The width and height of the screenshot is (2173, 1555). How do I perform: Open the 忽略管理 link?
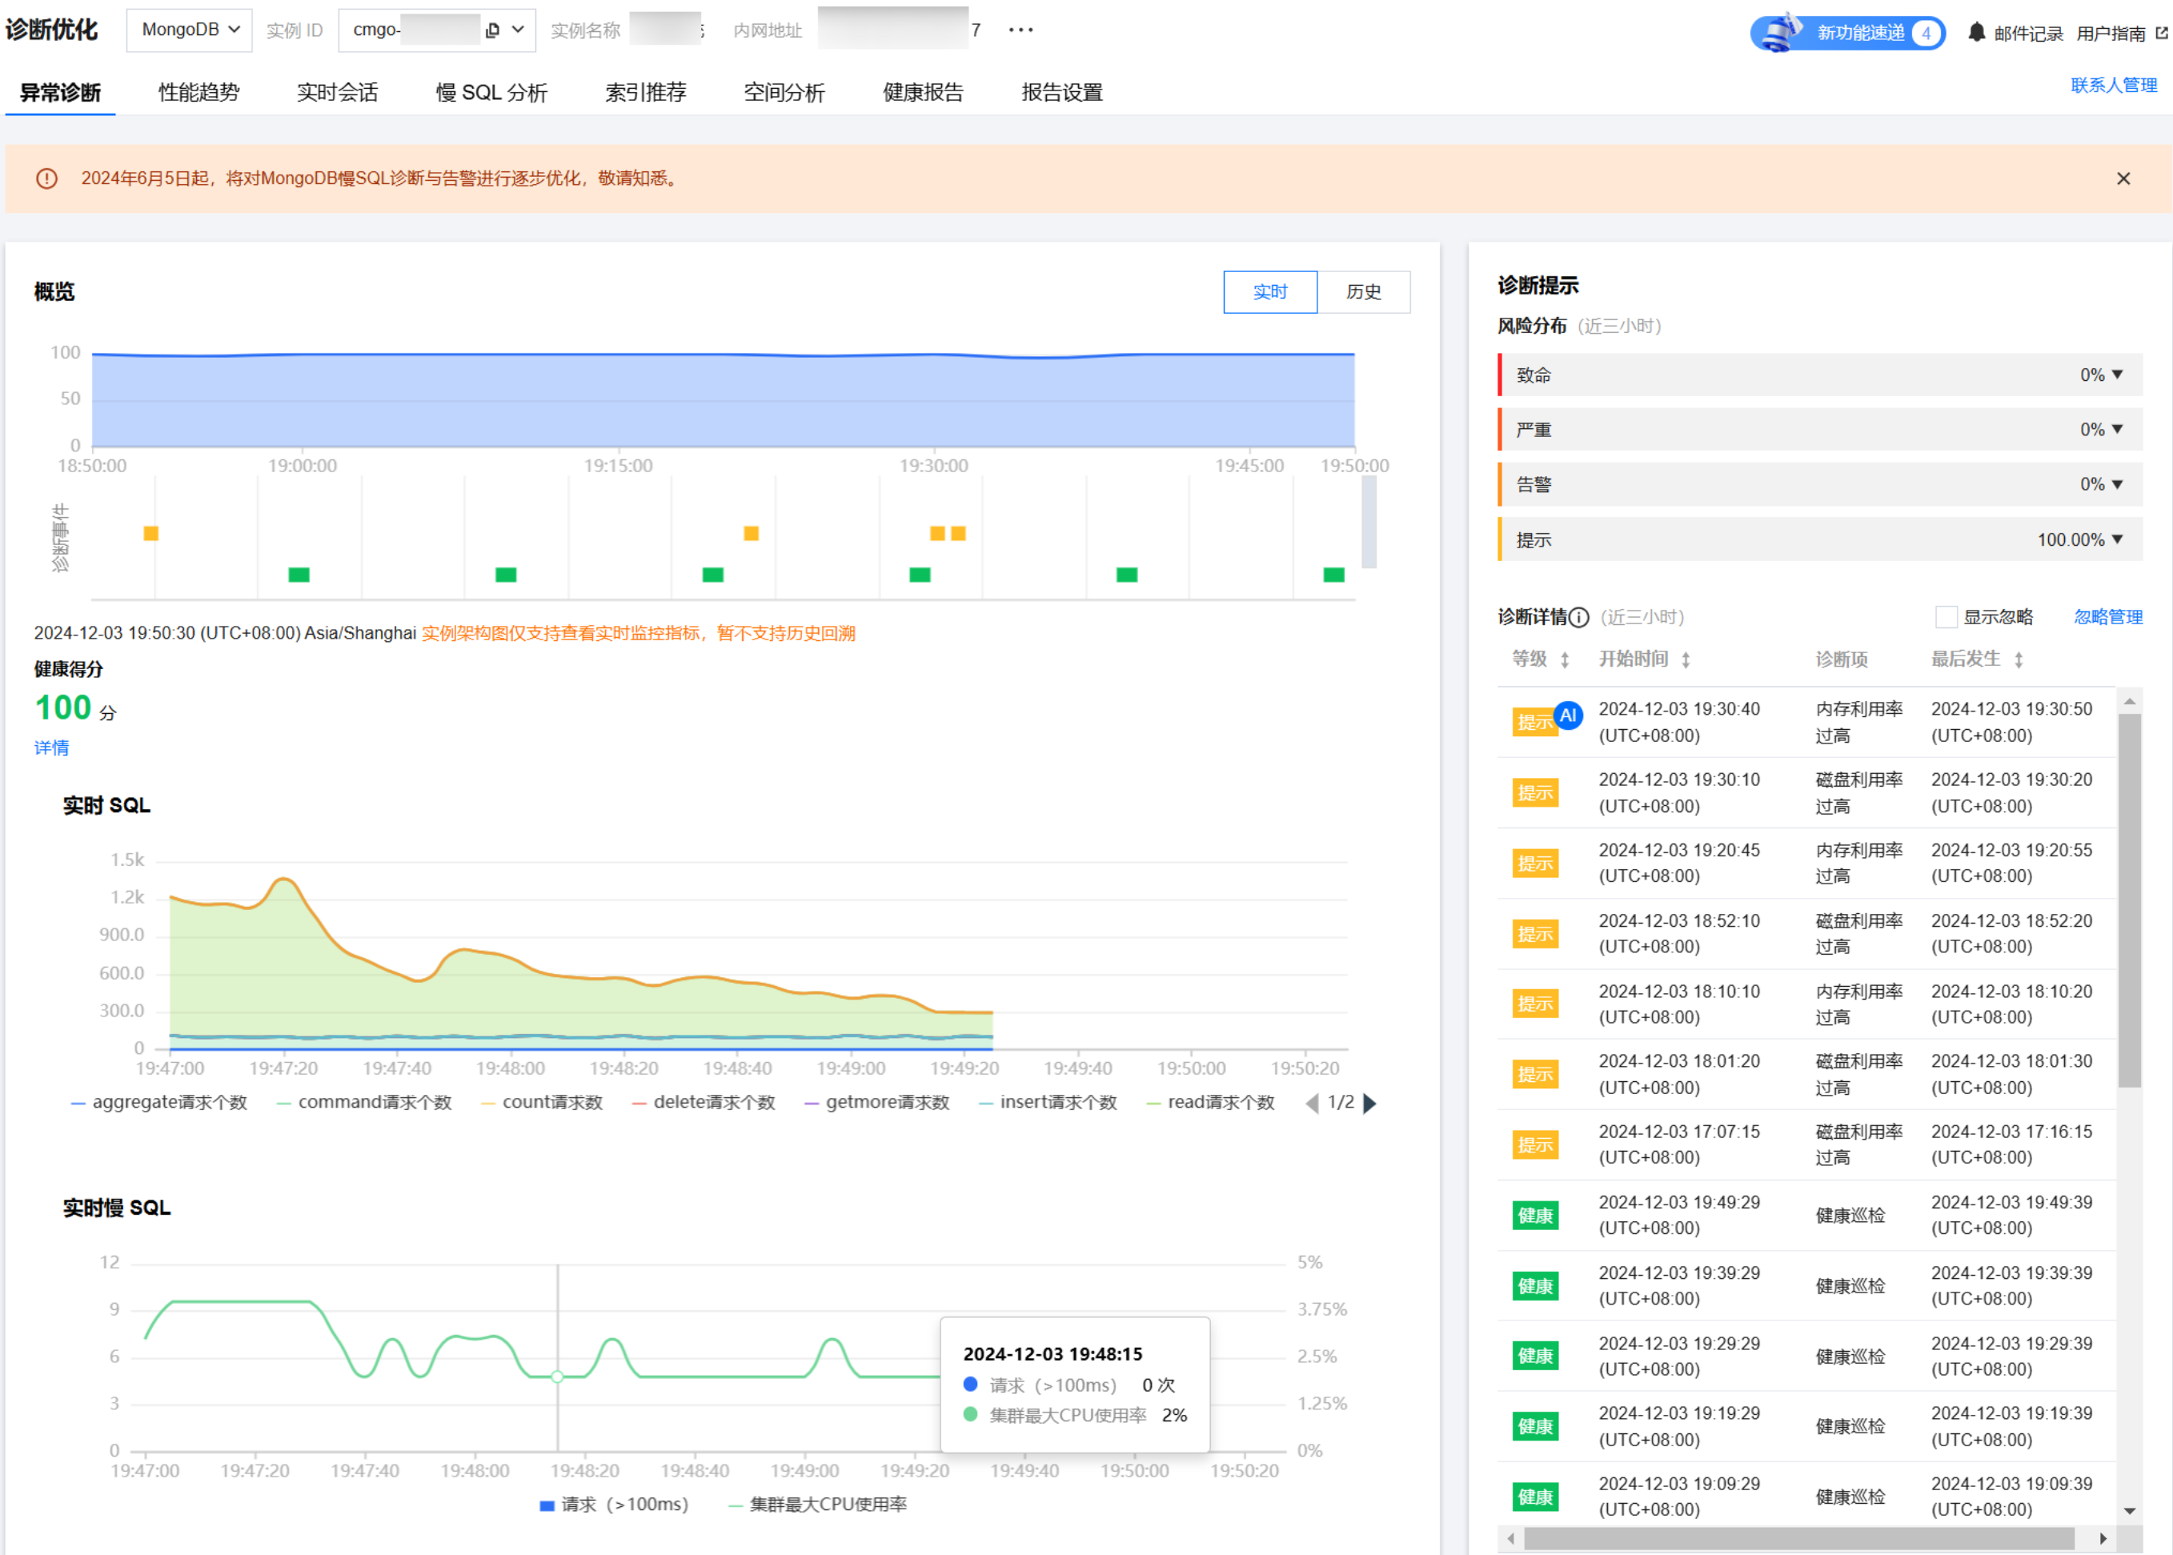(x=2108, y=618)
